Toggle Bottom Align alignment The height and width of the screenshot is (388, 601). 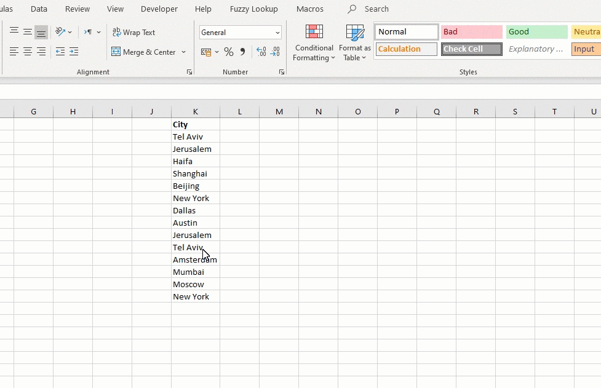click(41, 33)
